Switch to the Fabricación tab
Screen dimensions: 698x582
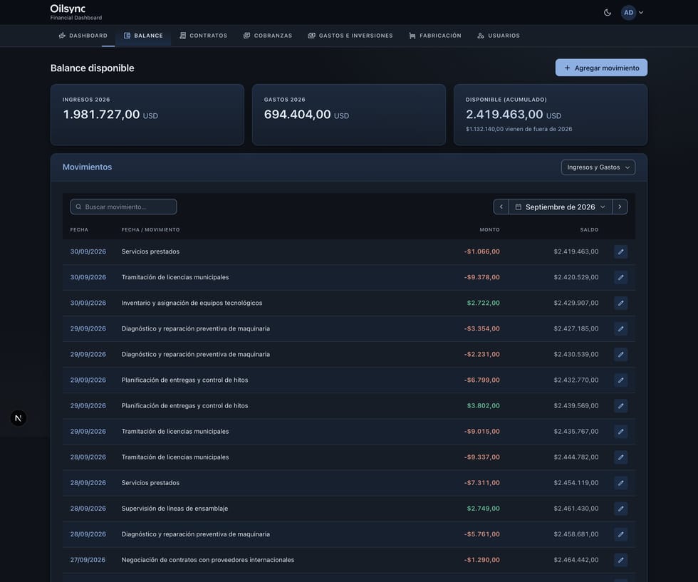tap(435, 36)
